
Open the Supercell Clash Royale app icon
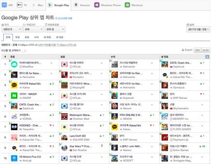click(x=115, y=96)
